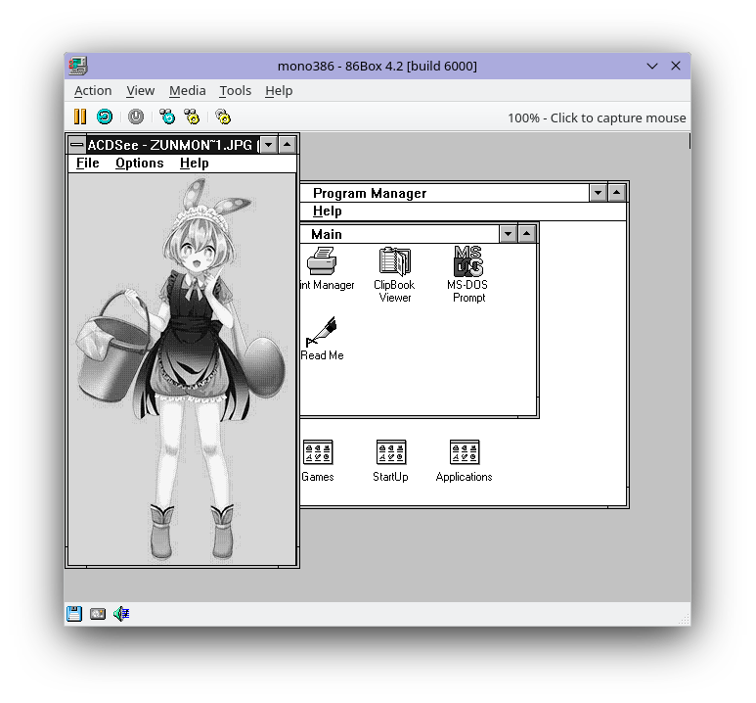Select the Read Me icon
The image size is (756, 703).
point(322,339)
